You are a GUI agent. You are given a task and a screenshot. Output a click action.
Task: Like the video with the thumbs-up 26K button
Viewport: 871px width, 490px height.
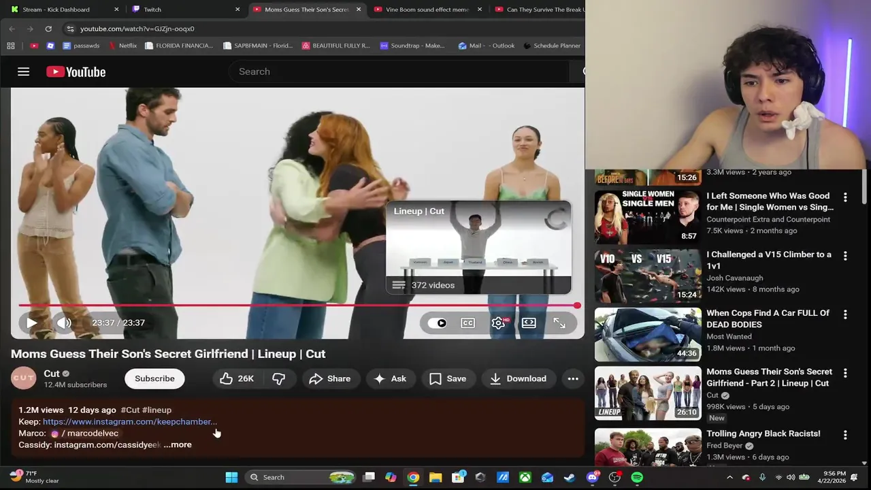[237, 378]
